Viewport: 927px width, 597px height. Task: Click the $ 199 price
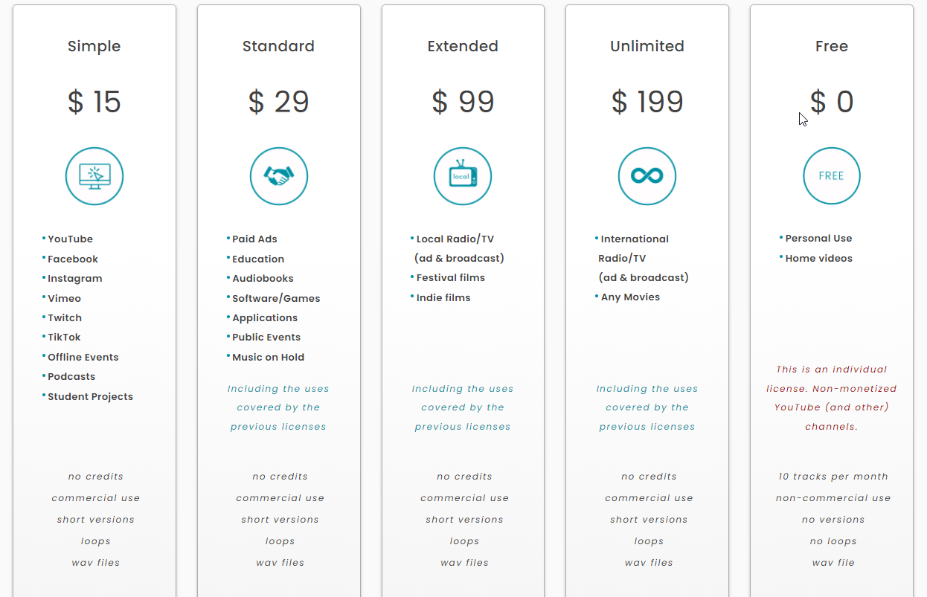coord(647,102)
